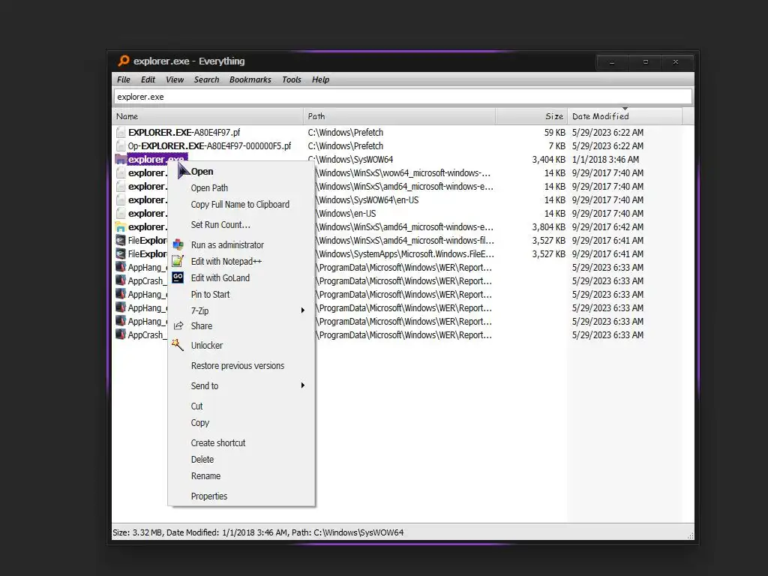Viewport: 768px width, 576px height.
Task: Click the Windows\SysWOW64\en-US path cell
Action: tap(367, 199)
